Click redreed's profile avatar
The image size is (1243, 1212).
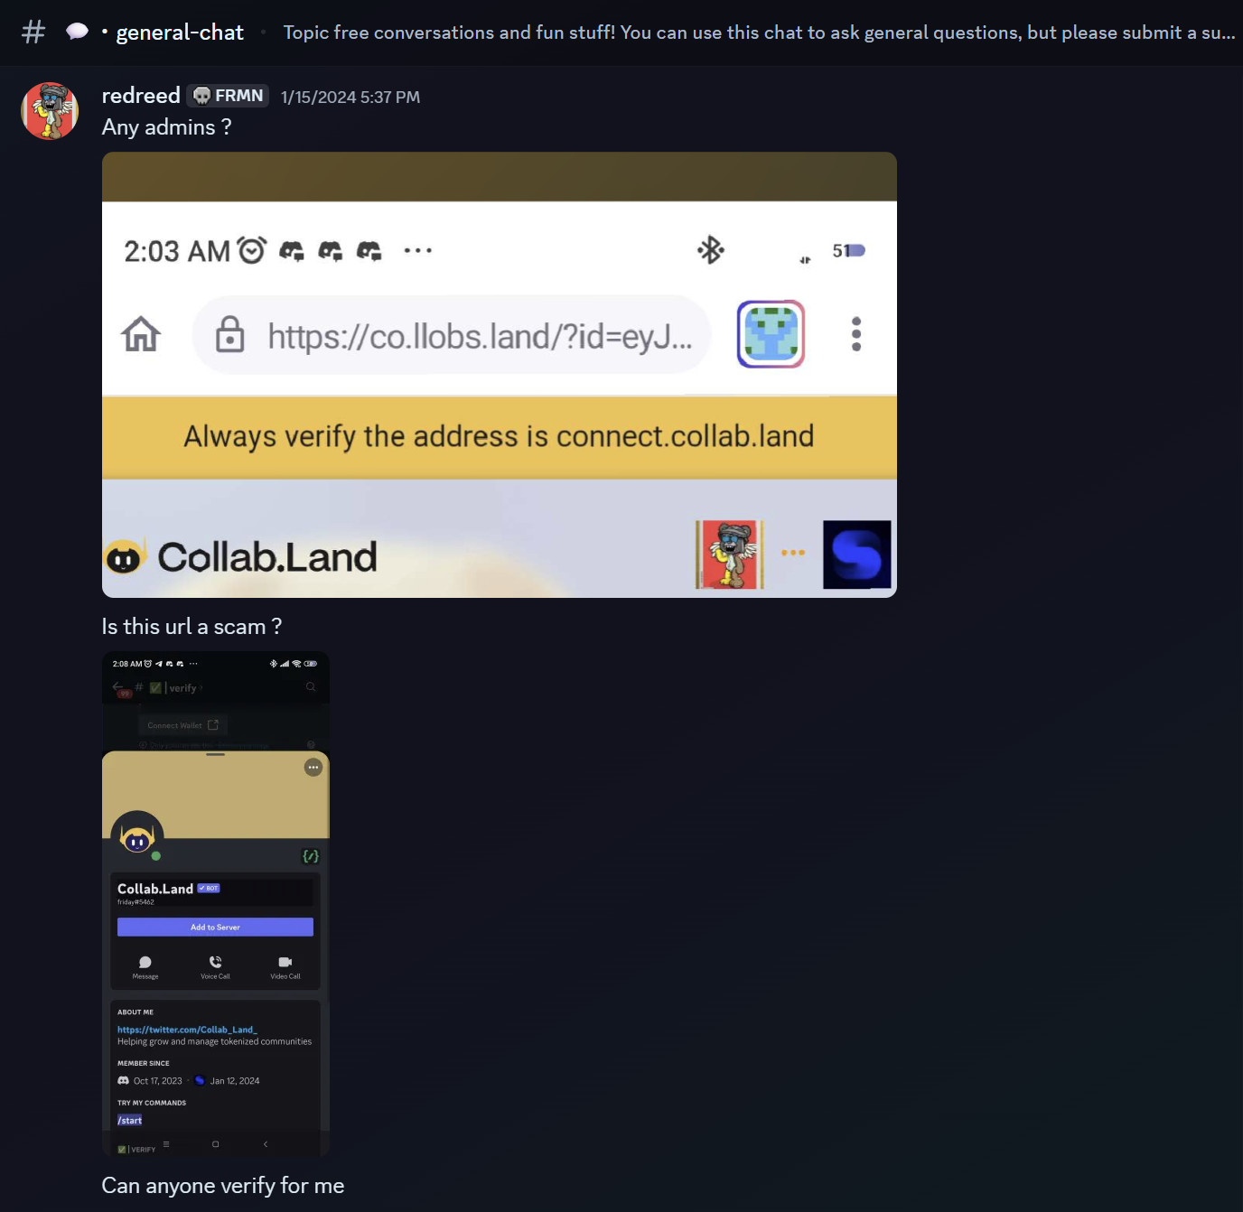point(50,111)
